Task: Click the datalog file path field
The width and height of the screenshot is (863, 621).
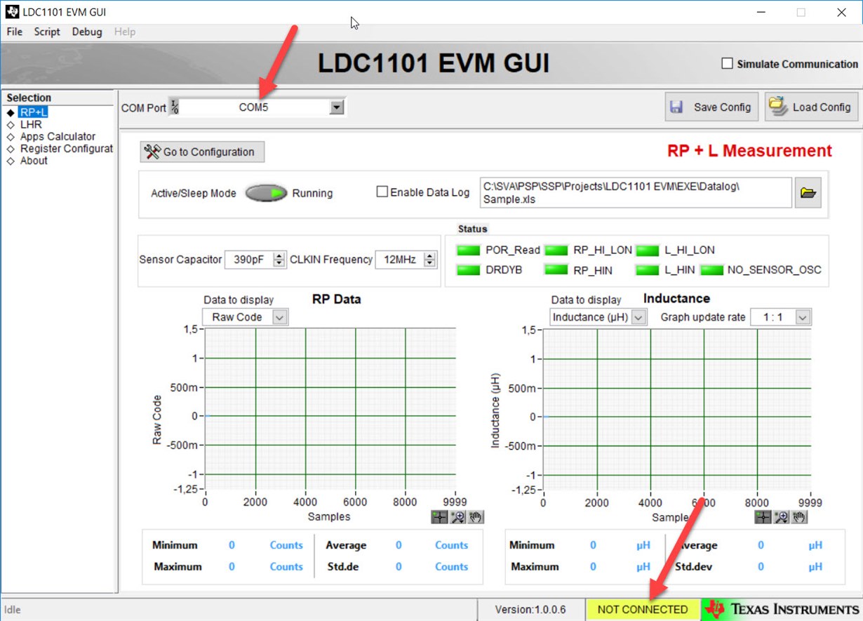Action: [636, 193]
